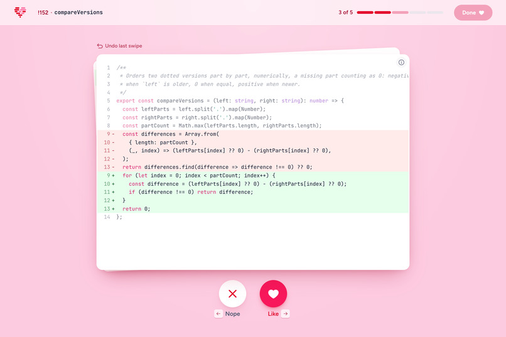Click comment line 'when `left` is older'
Viewport: 506px width, 337px height.
tap(253, 84)
